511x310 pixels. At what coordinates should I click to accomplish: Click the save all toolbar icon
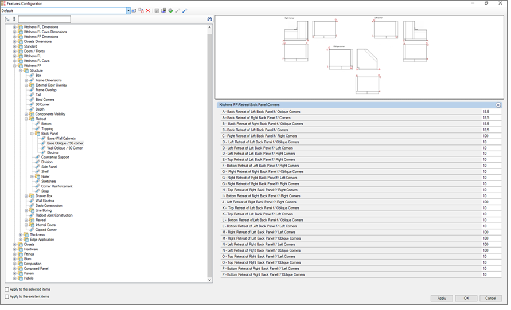pyautogui.click(x=163, y=11)
